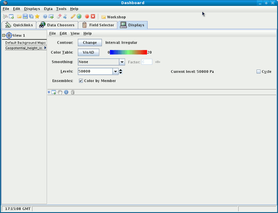Click the VisAD color table button
This screenshot has width=278, height=213.
click(88, 53)
